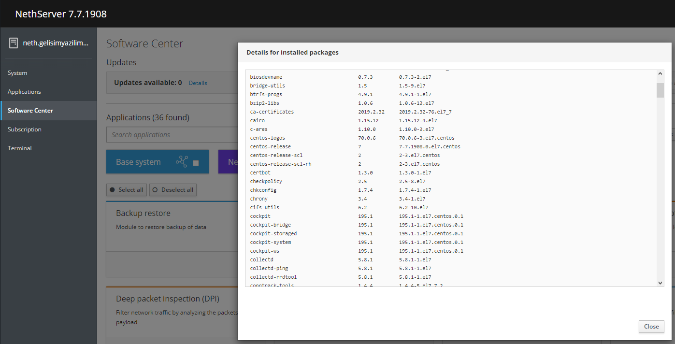Toggle the Base system category checkbox
The image size is (675, 344).
click(196, 163)
